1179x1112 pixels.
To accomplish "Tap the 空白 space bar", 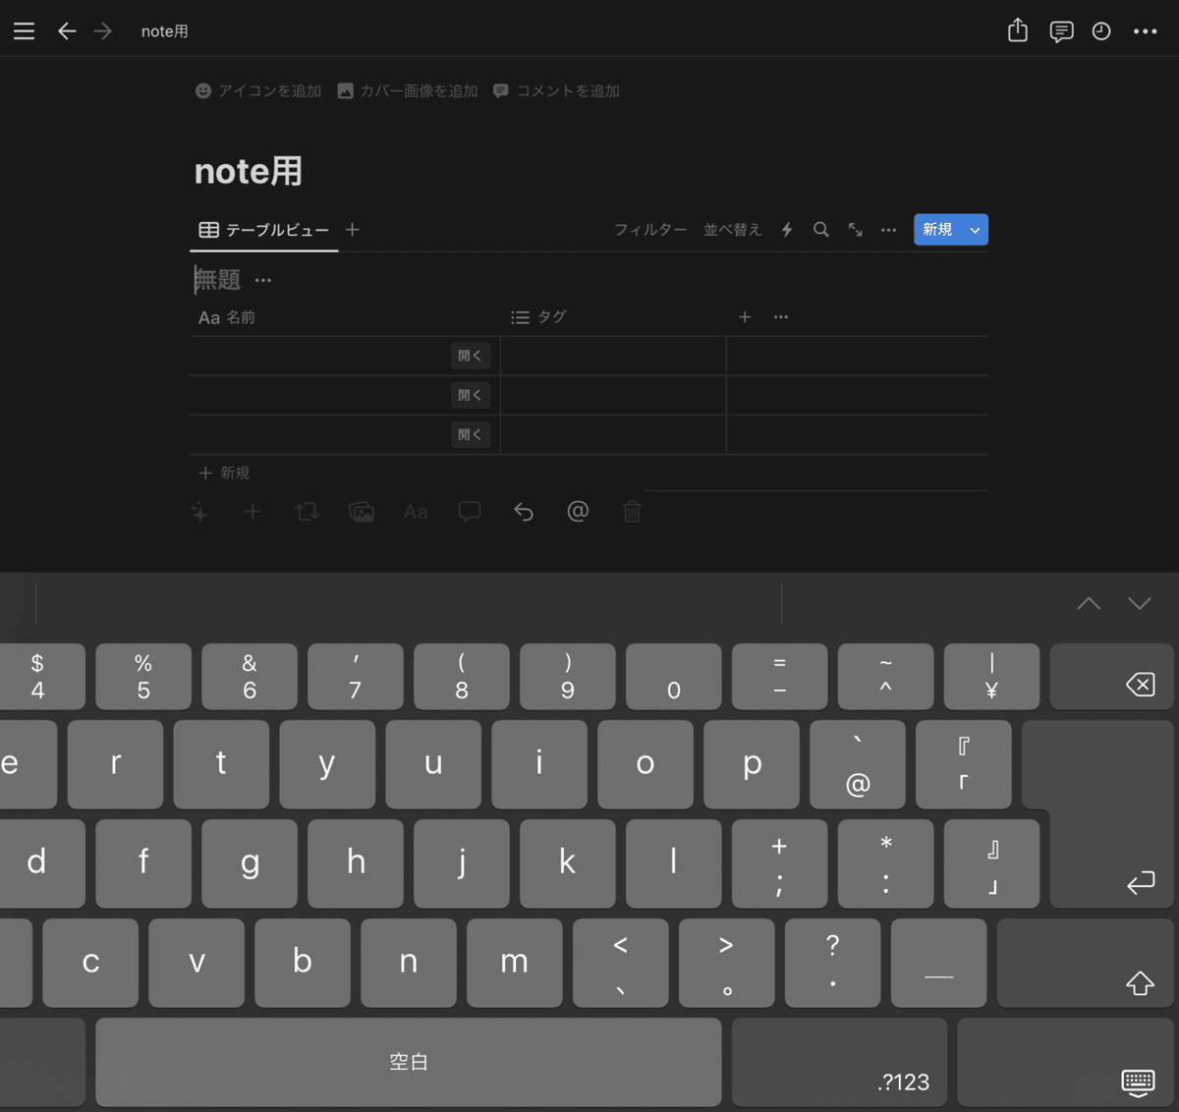I will coord(409,1062).
